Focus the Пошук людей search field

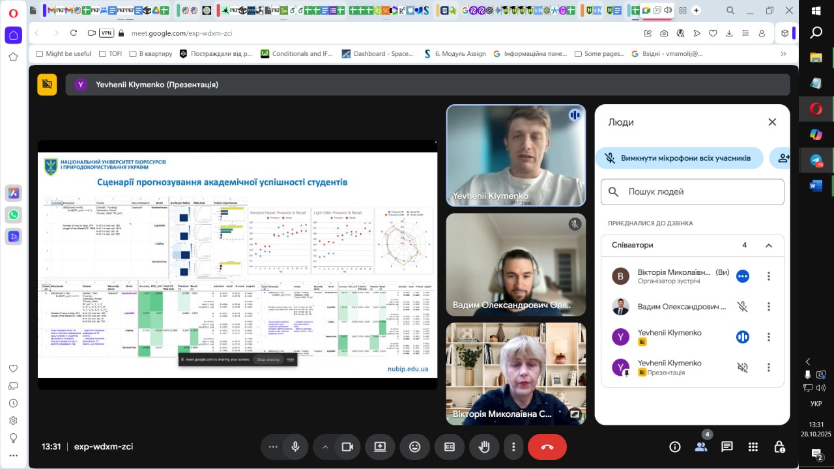coord(693,192)
